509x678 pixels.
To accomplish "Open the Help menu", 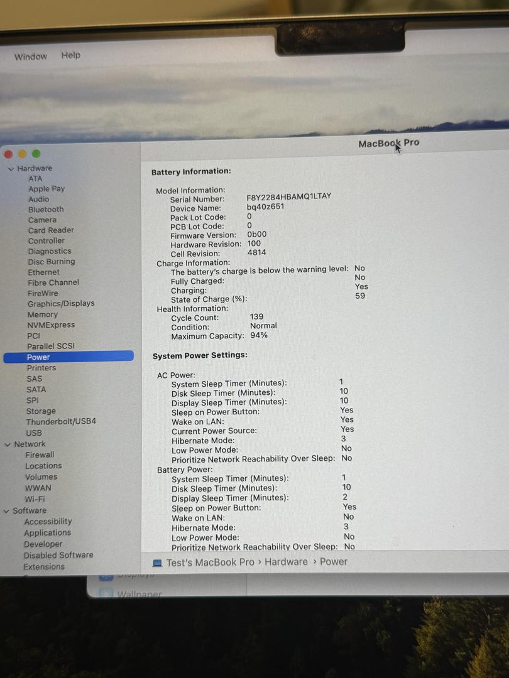I will (71, 55).
